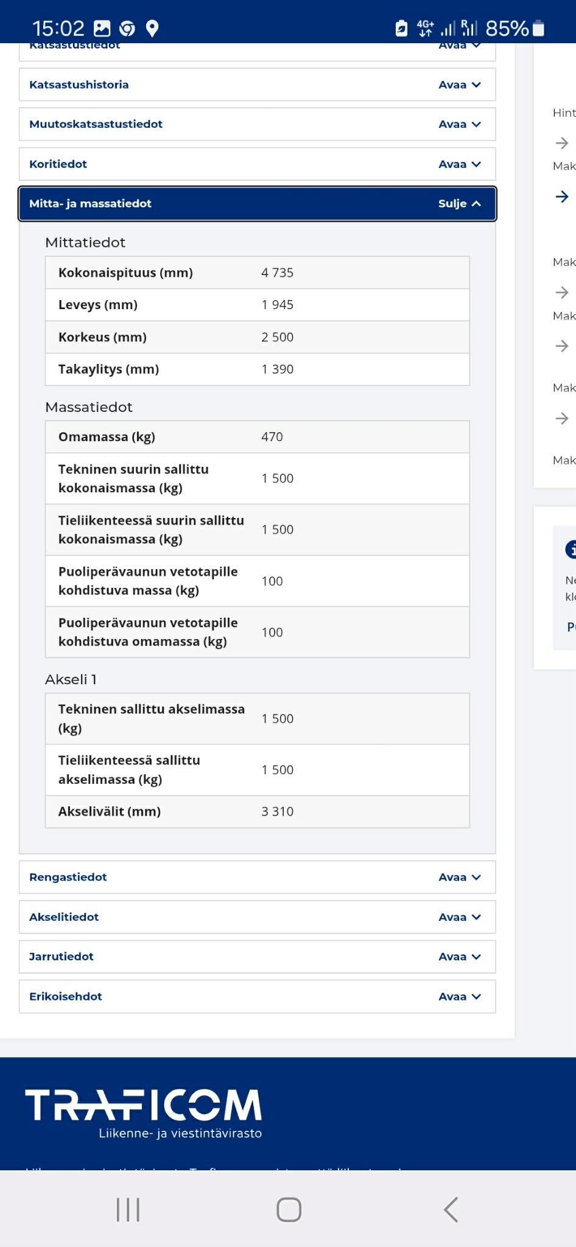This screenshot has width=576, height=1247.
Task: Click the Korkeus (mm) label
Action: (102, 337)
